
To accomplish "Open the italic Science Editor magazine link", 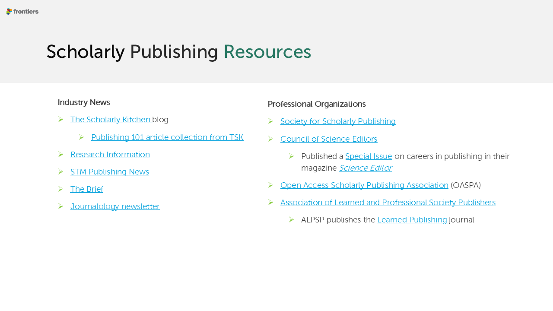I will (x=365, y=168).
